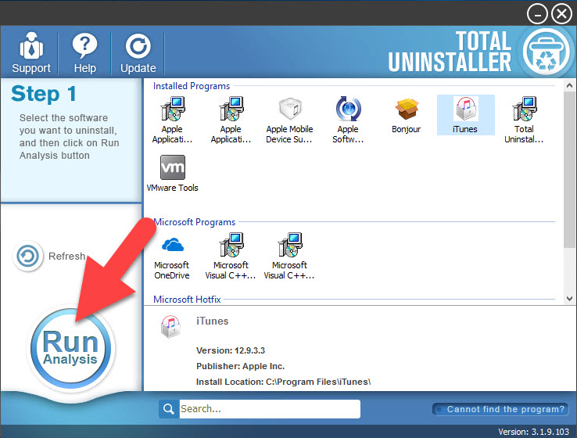Click the Microsoft Hotfix section header
Screen dimensions: 577x438
pos(187,300)
